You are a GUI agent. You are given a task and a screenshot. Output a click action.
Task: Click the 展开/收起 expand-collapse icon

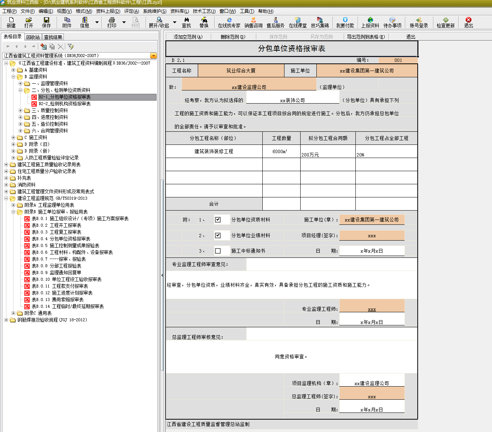coord(159,22)
